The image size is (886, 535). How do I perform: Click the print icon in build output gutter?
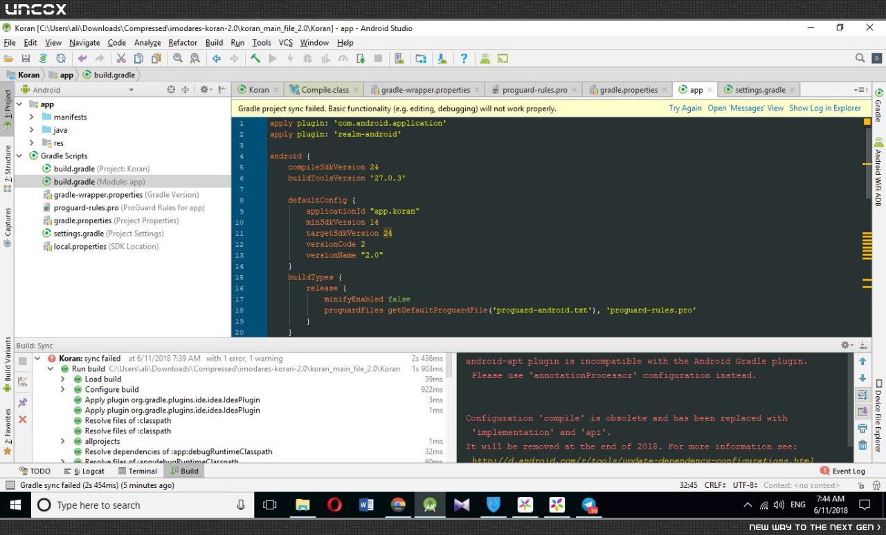click(x=862, y=429)
